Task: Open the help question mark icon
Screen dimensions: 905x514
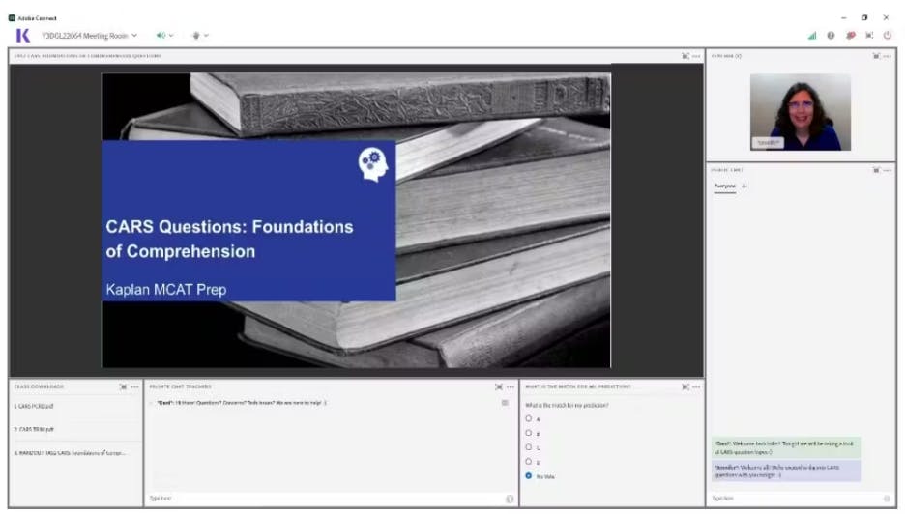Action: (831, 36)
